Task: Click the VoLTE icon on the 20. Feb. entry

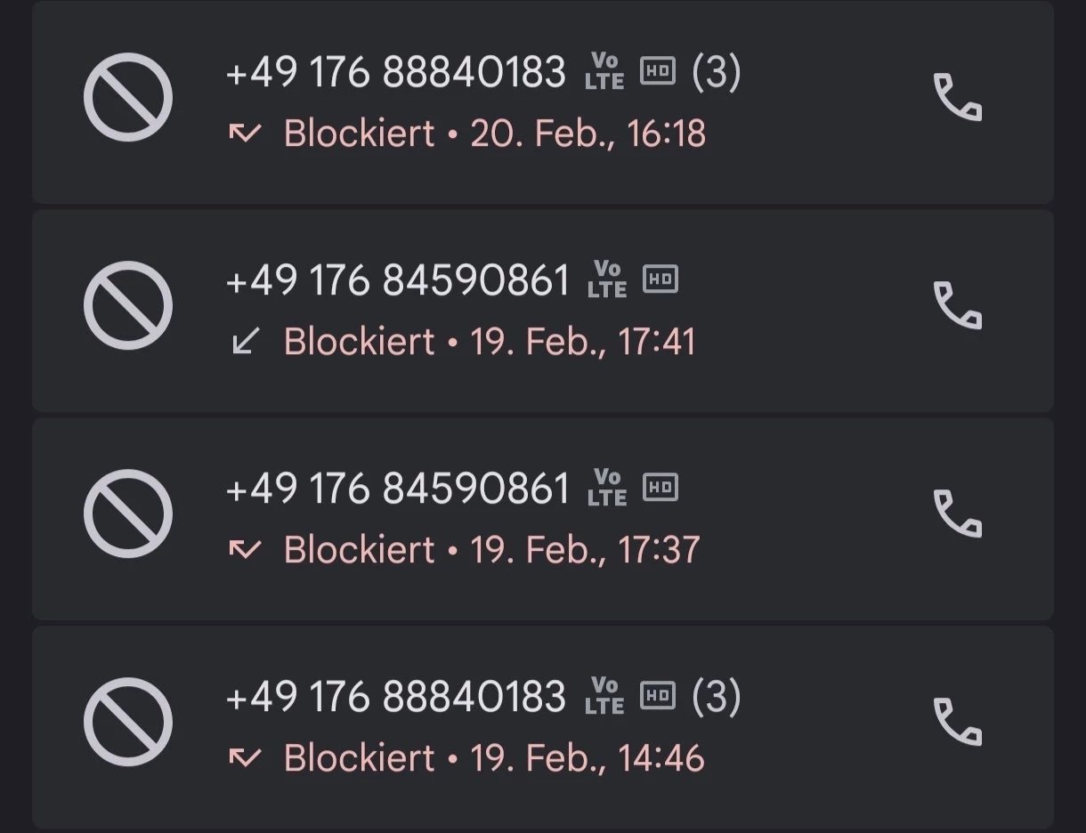Action: 605,71
